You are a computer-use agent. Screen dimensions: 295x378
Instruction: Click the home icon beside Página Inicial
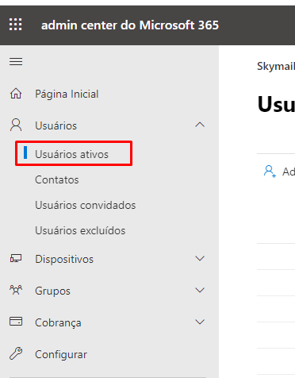(x=16, y=94)
